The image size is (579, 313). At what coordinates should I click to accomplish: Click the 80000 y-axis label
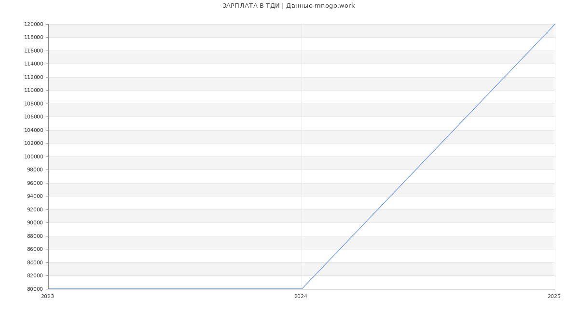tap(35, 289)
